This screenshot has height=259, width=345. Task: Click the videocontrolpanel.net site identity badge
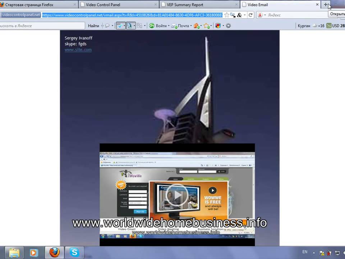pos(20,15)
